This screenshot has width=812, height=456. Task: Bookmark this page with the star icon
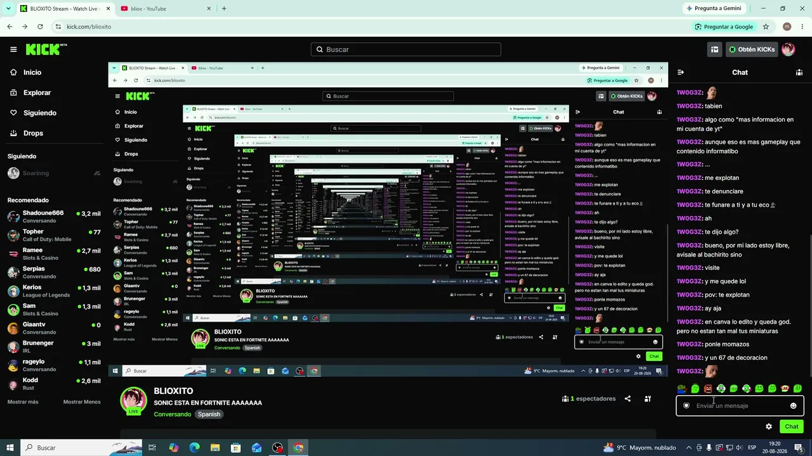[766, 27]
